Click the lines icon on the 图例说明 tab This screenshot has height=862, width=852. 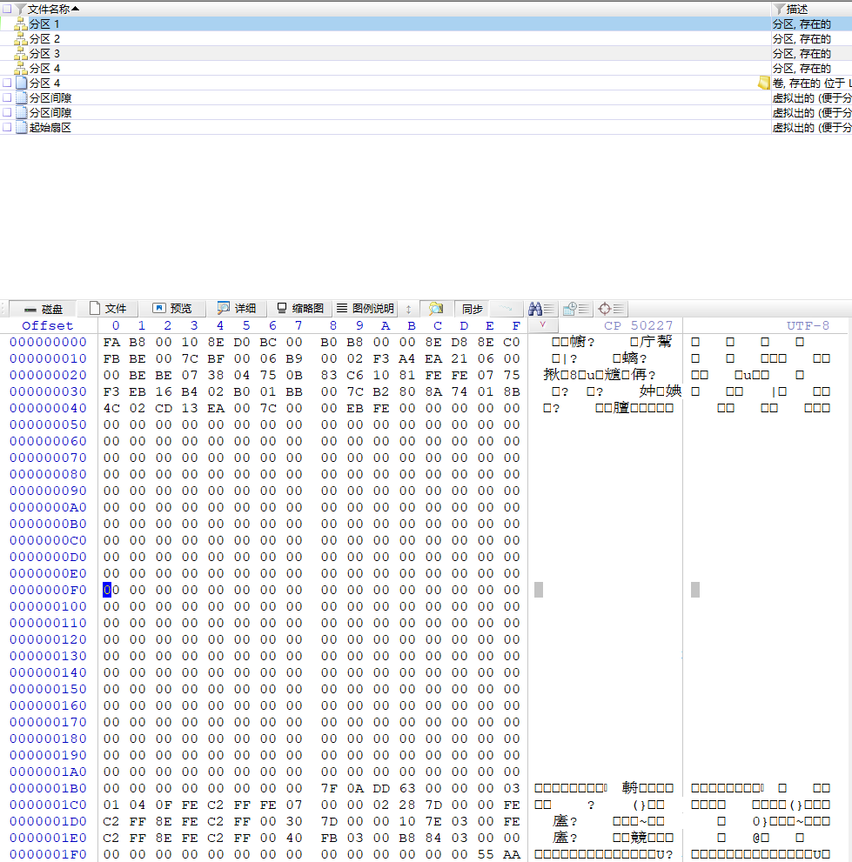pyautogui.click(x=342, y=308)
